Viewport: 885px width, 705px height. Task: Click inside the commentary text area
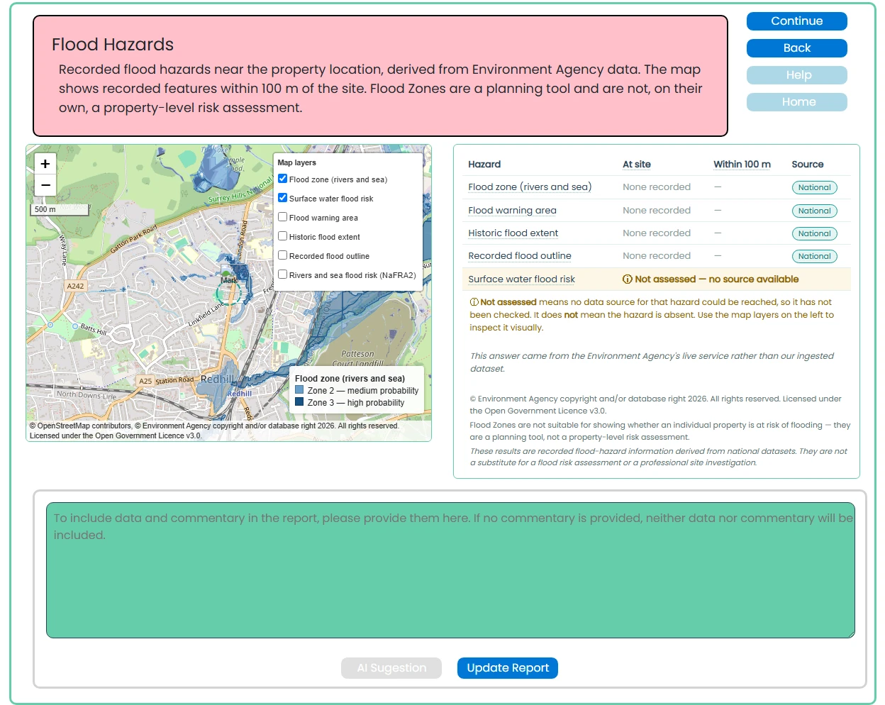450,570
